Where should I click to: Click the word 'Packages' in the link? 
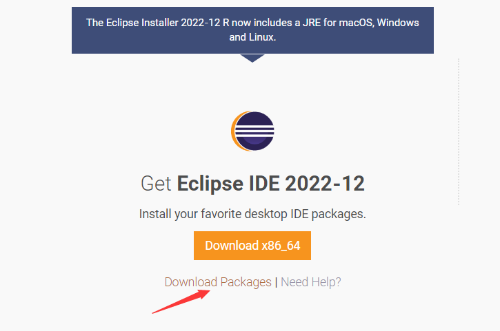246,282
